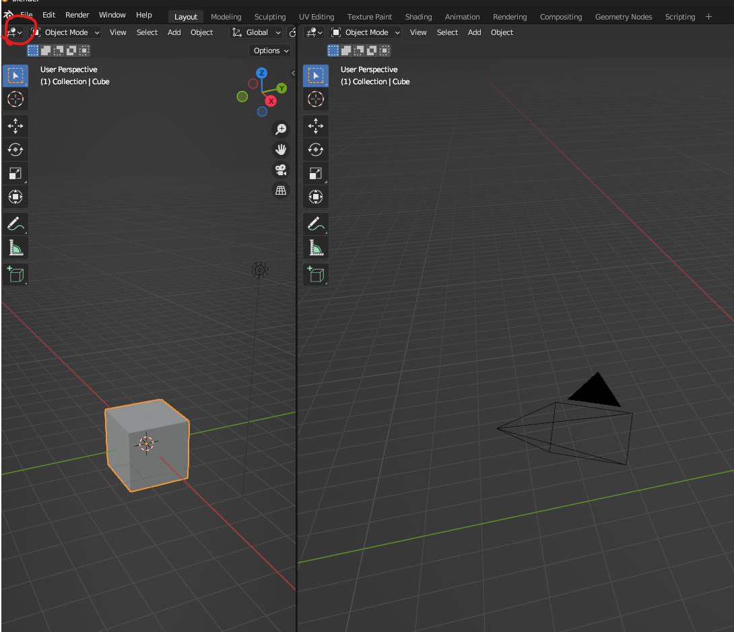Image resolution: width=734 pixels, height=632 pixels.
Task: Open the Help menu
Action: coord(143,15)
